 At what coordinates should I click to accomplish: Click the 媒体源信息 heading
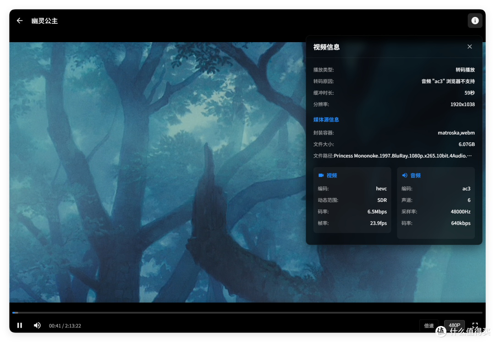coord(326,119)
